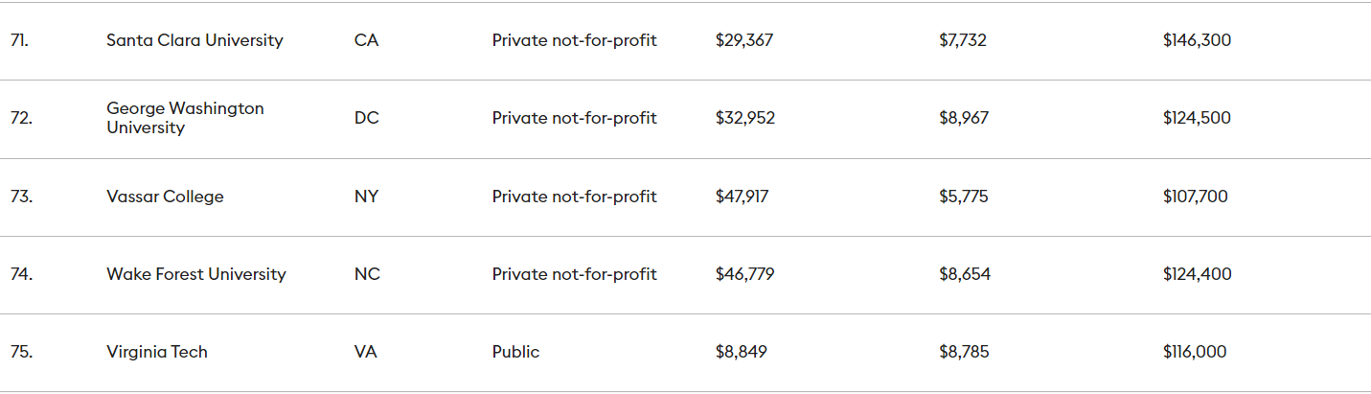Select the DC state cell
Screen dimensions: 1371x394
(x=366, y=118)
